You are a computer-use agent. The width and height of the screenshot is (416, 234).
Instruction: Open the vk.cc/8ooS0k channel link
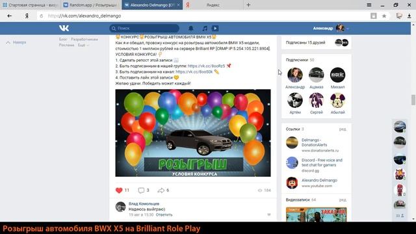pyautogui.click(x=194, y=71)
